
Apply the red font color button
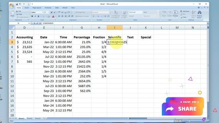tap(53, 16)
